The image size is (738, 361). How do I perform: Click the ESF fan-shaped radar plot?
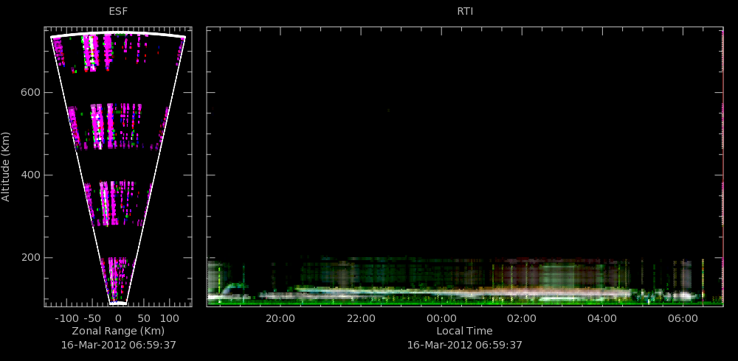click(118, 167)
